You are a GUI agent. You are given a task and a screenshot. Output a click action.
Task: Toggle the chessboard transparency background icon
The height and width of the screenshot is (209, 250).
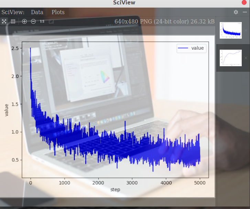click(4, 21)
